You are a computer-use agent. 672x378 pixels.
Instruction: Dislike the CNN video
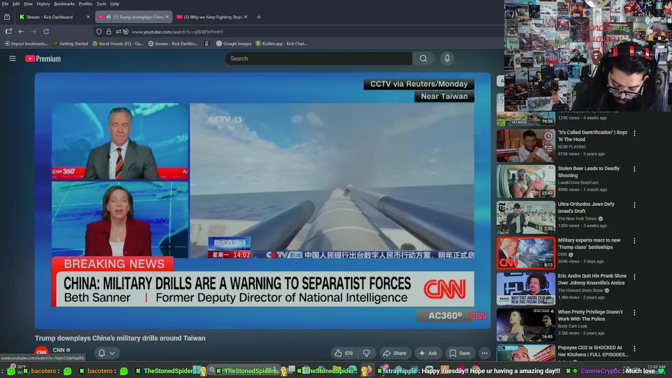[366, 353]
